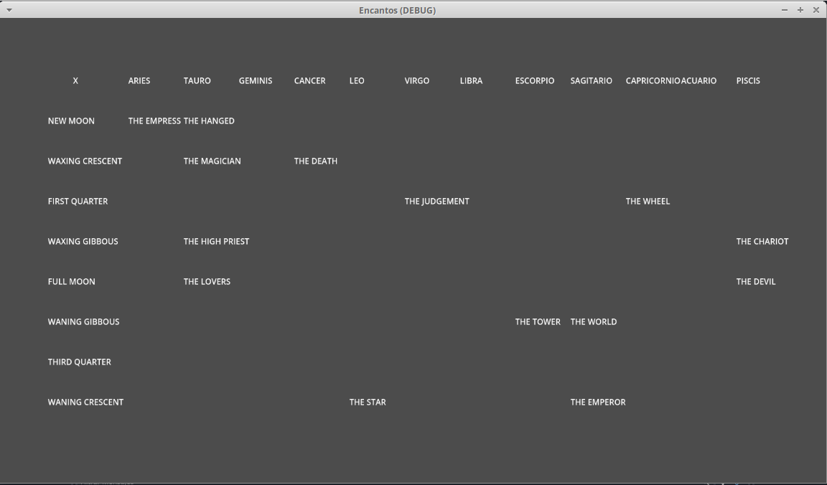Select the VIRGO column header

pyautogui.click(x=416, y=80)
